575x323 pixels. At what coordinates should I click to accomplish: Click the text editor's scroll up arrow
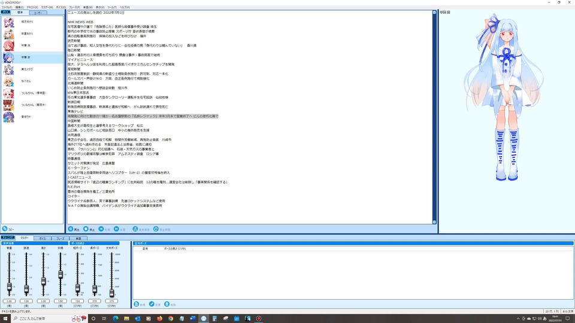click(435, 13)
